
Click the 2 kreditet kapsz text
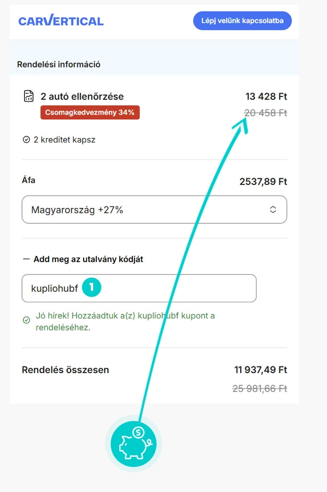(64, 140)
